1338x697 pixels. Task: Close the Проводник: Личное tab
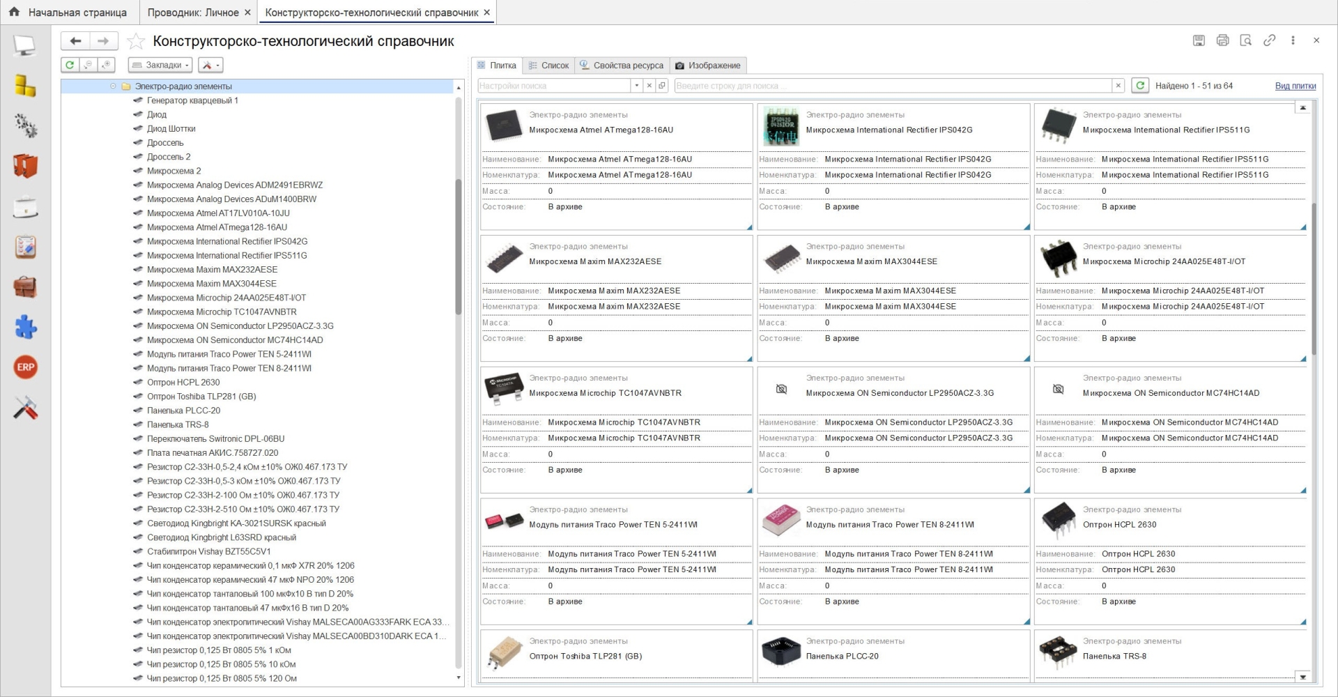246,13
